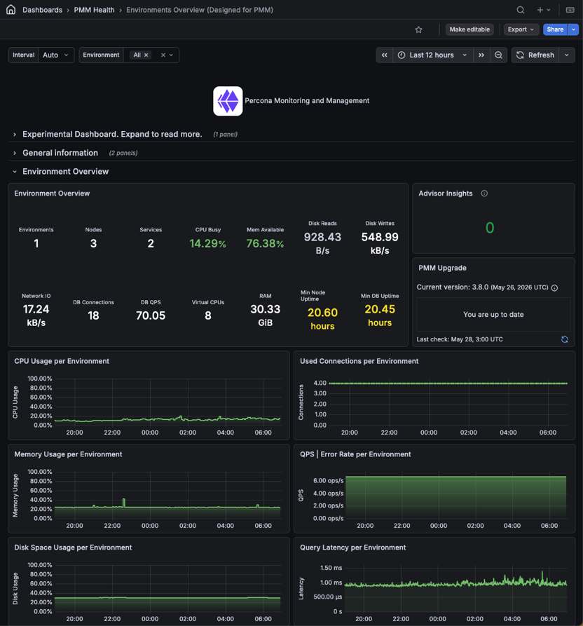Click the Advisor Insights info icon

click(484, 193)
